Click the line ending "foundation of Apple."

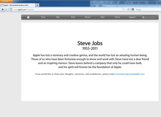pyautogui.click(x=90, y=67)
